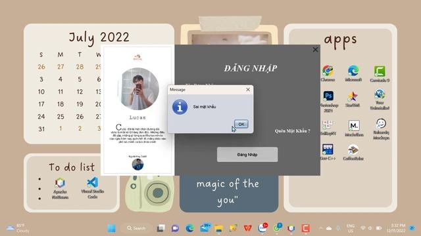Click the OneDrive cloud tray icon

(x=329, y=228)
